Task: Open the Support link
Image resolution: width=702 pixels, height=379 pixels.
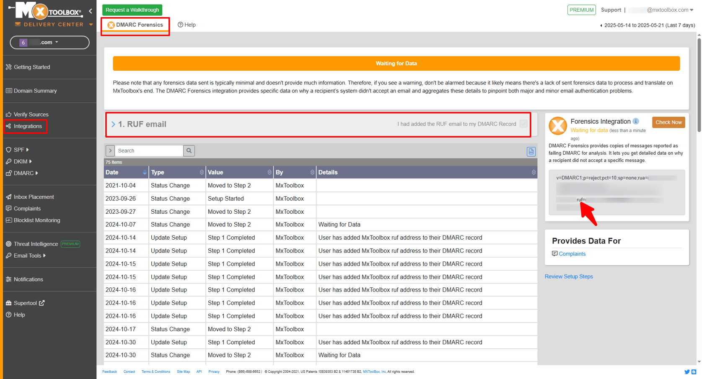Action: click(611, 10)
